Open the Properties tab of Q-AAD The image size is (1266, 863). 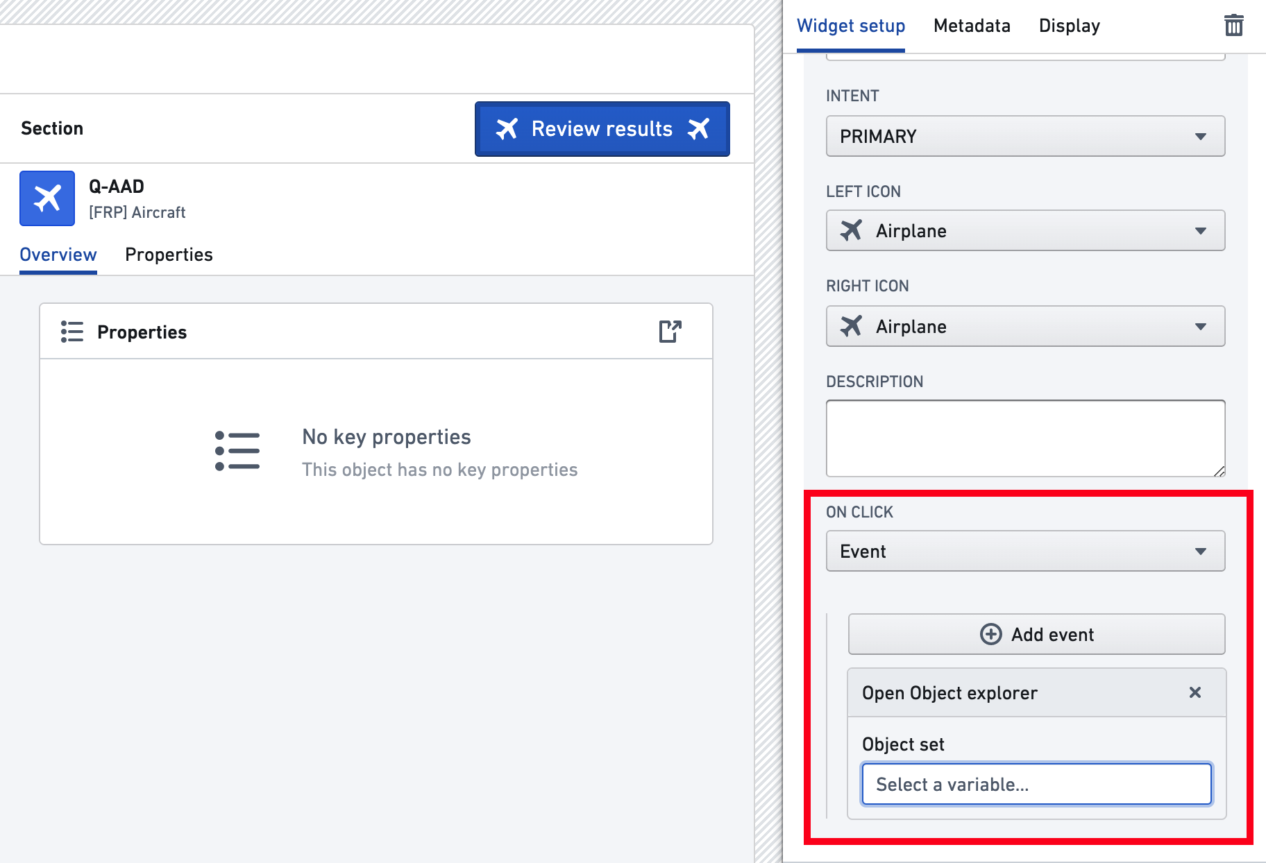pos(169,255)
